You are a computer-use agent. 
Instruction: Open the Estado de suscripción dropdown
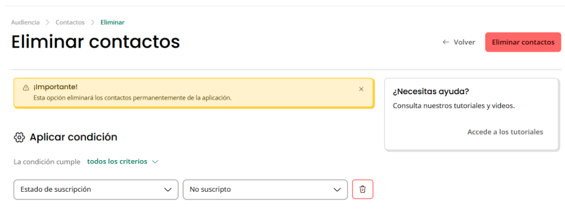[x=96, y=189]
